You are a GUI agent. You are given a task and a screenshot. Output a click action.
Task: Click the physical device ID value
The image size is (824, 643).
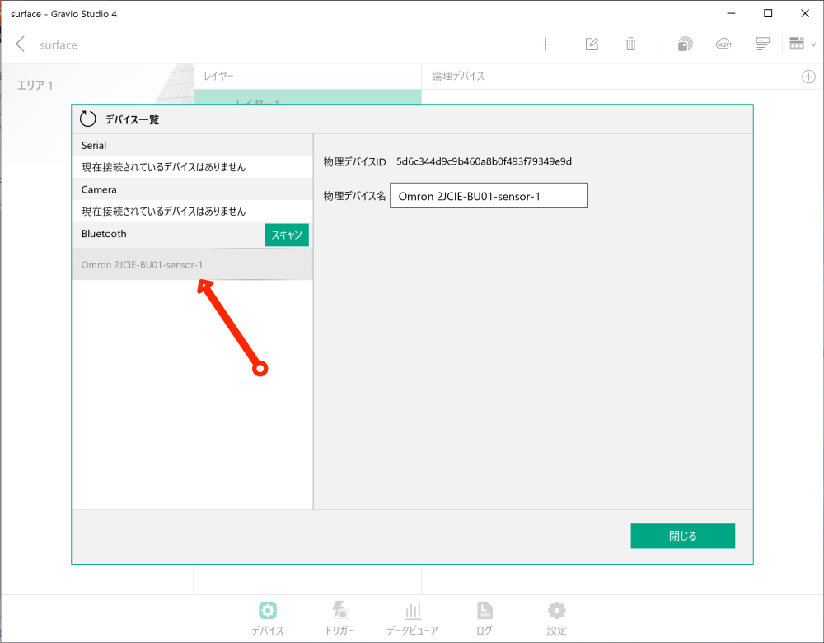tap(484, 161)
